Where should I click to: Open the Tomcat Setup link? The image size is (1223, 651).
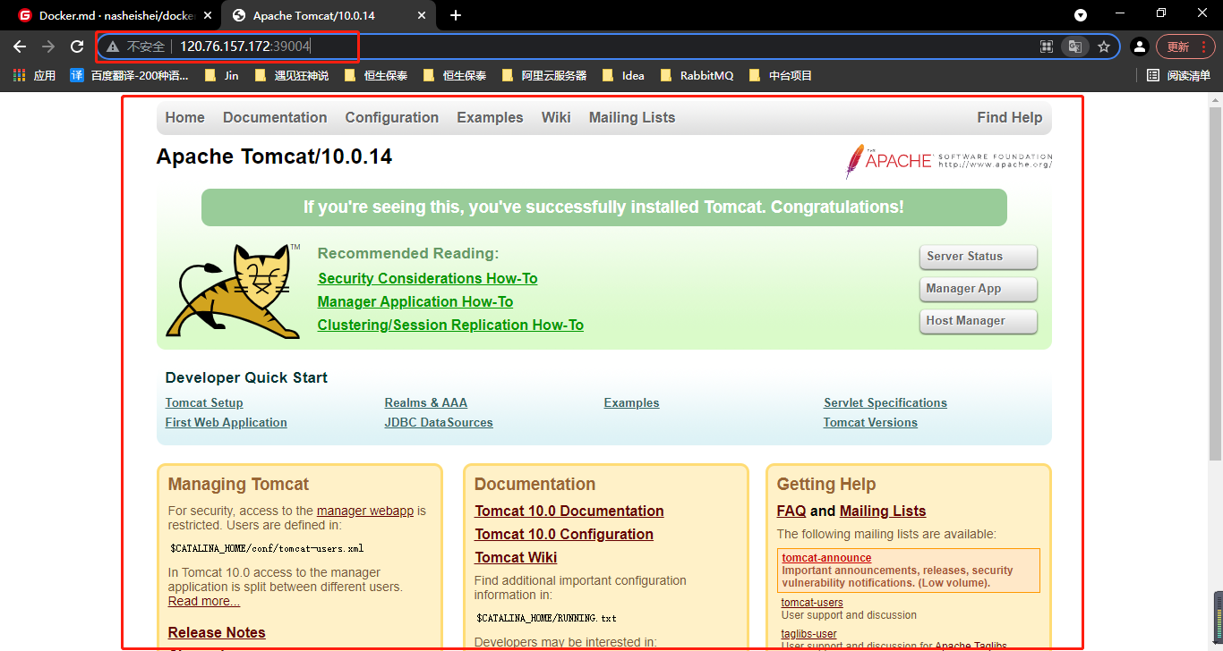204,403
